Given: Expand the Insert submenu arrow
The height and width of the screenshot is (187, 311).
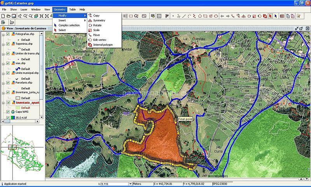Looking at the screenshot, I should pos(85,21).
